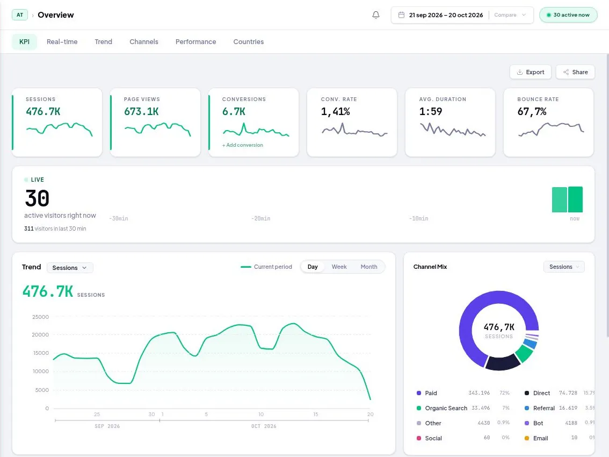Image resolution: width=609 pixels, height=457 pixels.
Task: Switch the trend granularity to Month
Action: point(368,267)
